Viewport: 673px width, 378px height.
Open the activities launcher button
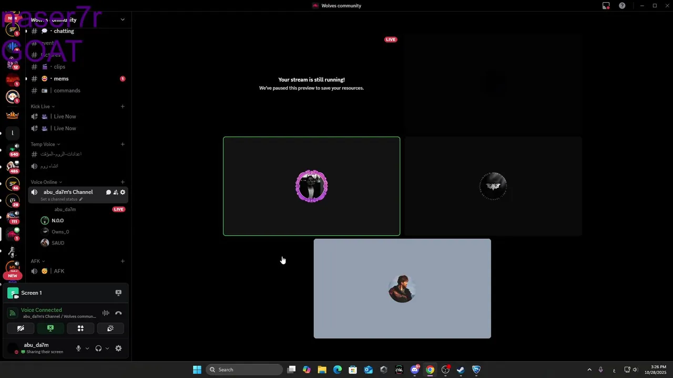(x=80, y=328)
